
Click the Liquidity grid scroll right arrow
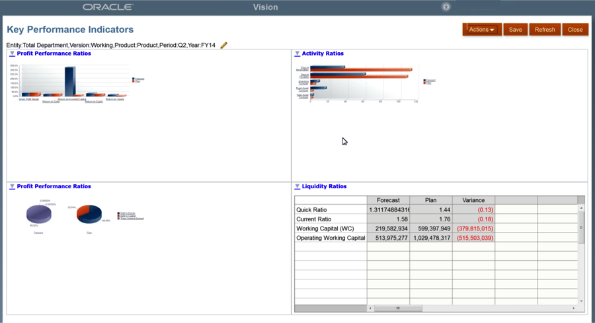click(573, 308)
